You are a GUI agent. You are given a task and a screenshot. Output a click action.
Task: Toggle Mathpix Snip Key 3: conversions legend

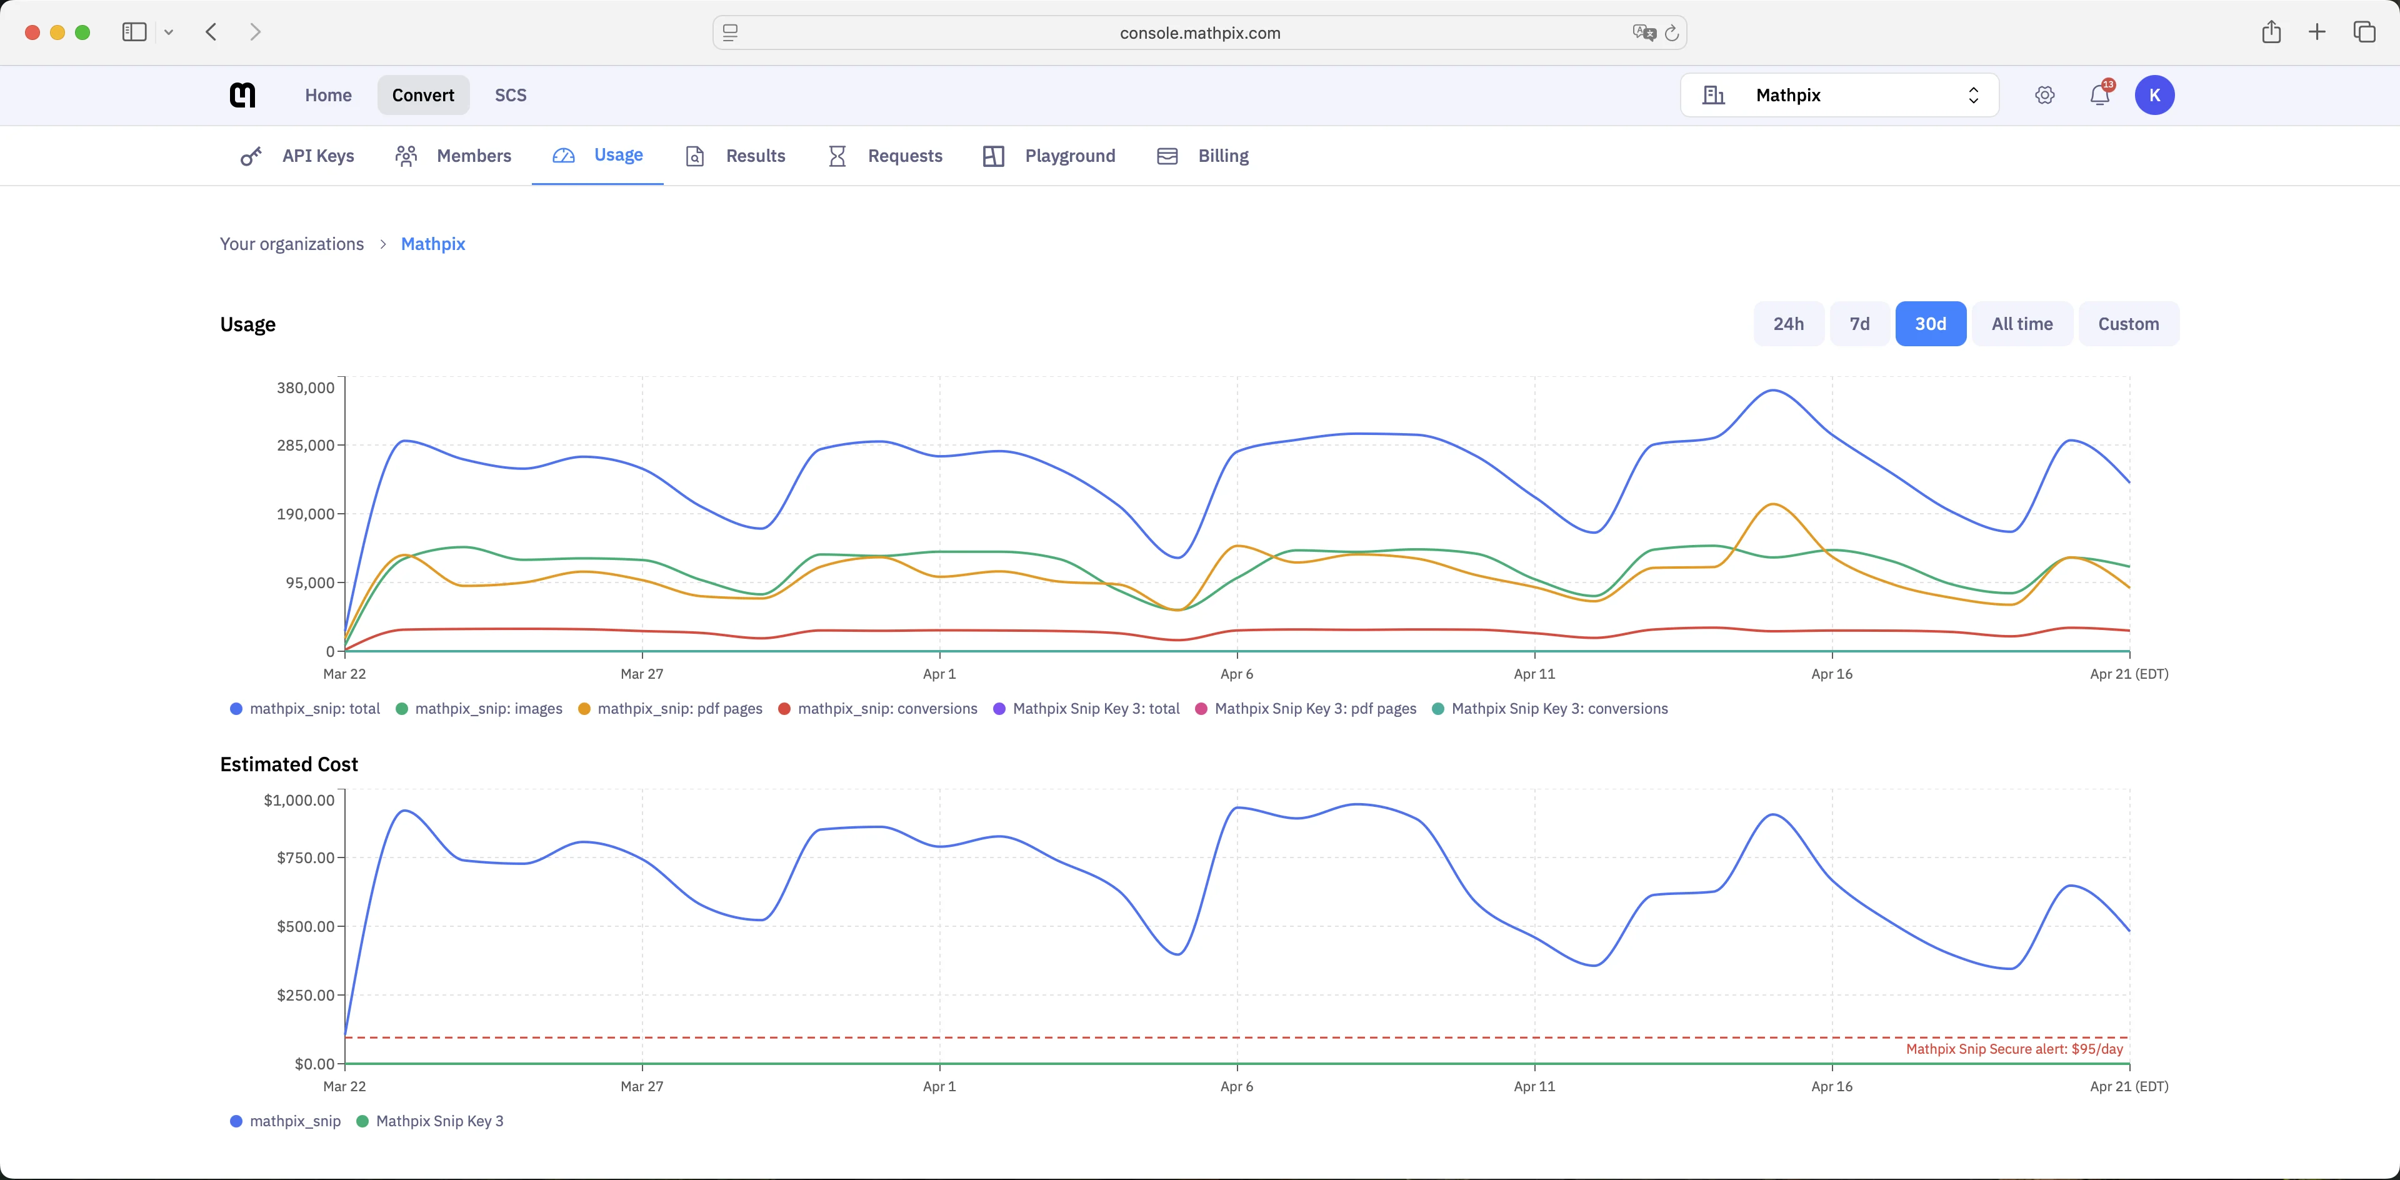point(1549,709)
